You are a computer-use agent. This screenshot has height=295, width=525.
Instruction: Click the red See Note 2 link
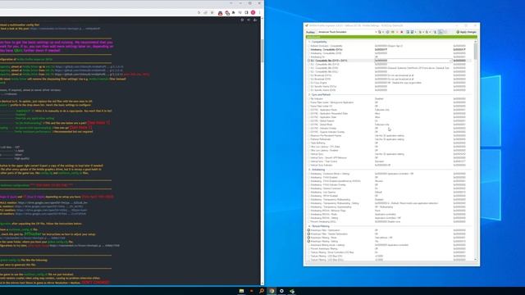click(80, 128)
